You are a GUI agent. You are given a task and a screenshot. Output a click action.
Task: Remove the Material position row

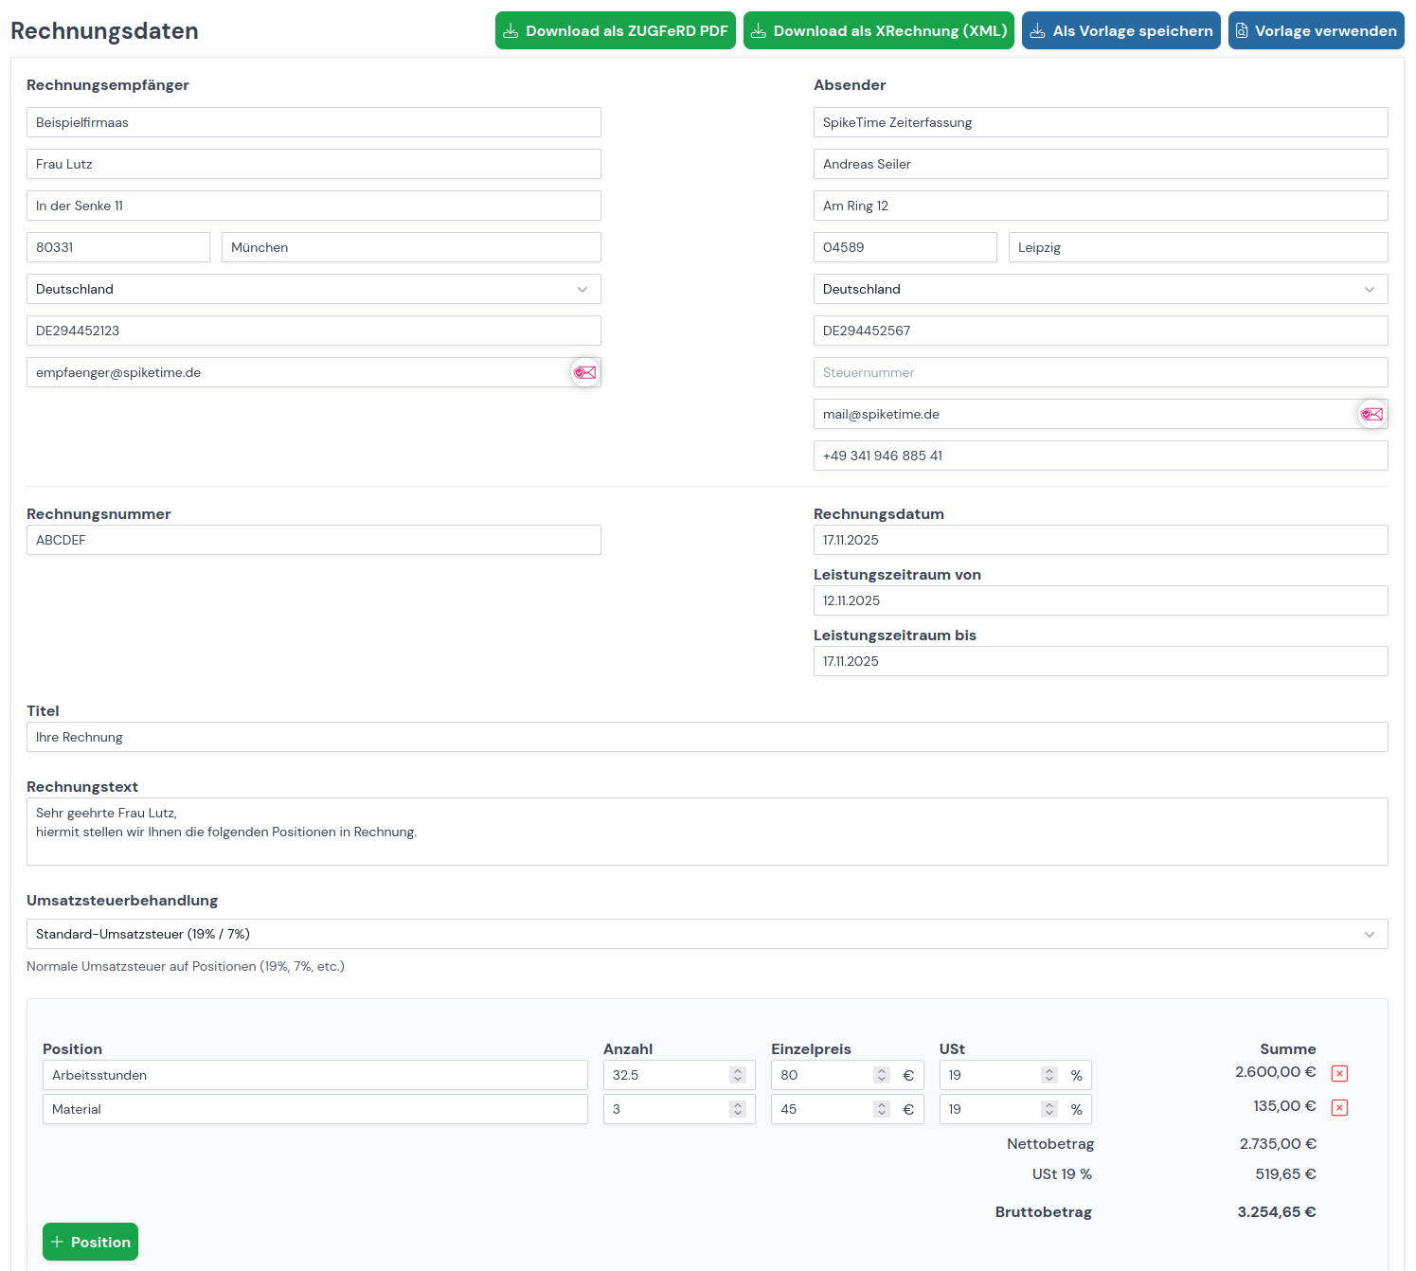click(x=1339, y=1107)
